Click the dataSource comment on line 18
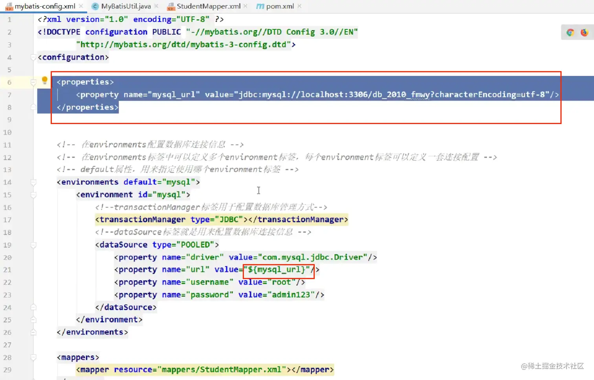This screenshot has width=594, height=380. [203, 232]
